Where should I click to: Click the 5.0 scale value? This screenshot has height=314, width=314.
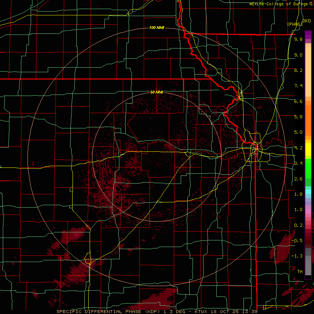(x=298, y=132)
